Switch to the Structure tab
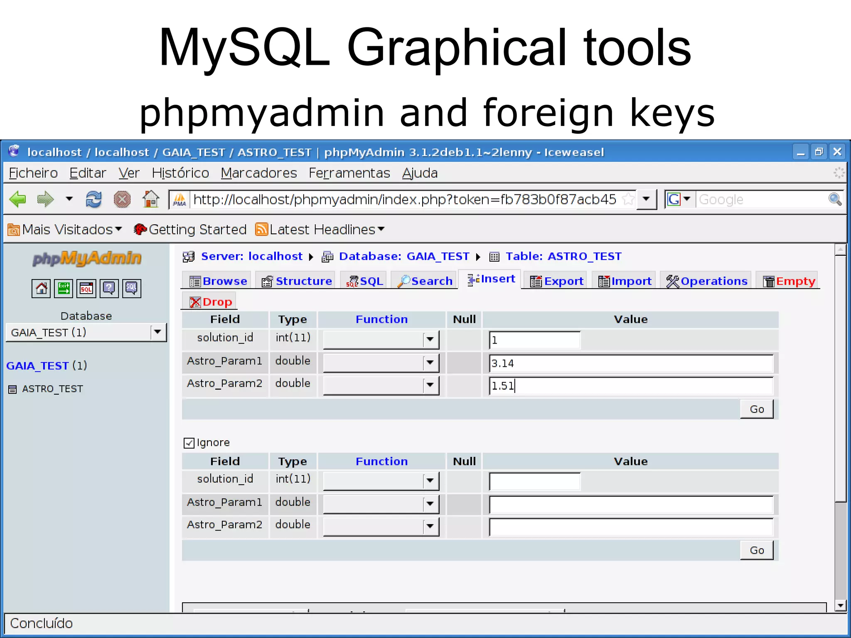851x638 pixels. (x=296, y=281)
